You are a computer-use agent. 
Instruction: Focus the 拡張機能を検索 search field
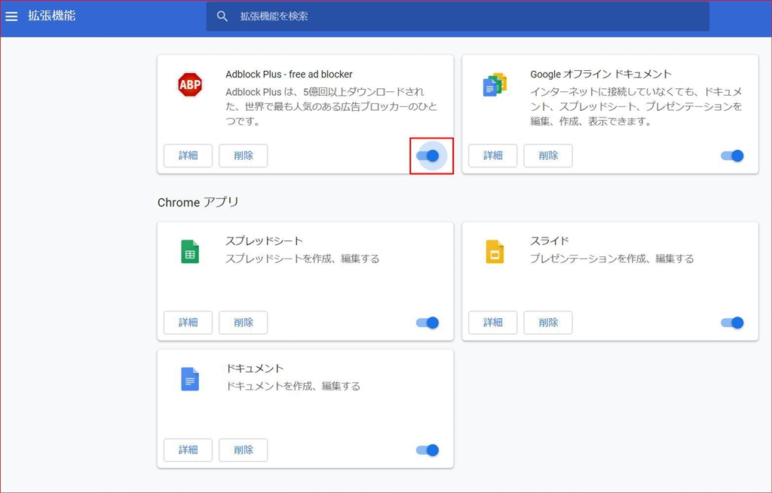467,16
